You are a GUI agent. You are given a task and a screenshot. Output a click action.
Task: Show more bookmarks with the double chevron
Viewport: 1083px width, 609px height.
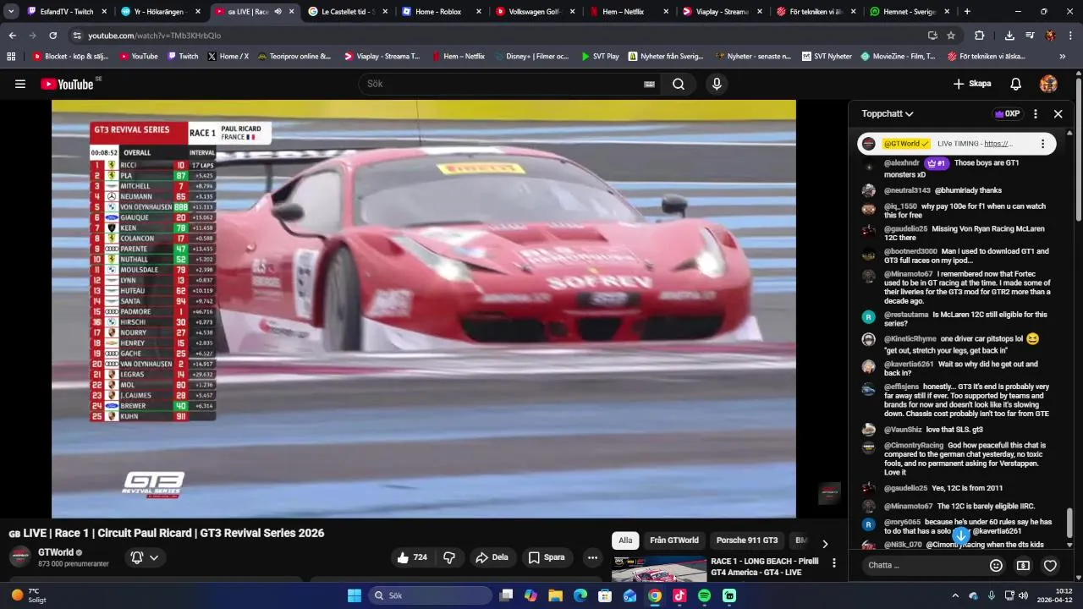1063,57
